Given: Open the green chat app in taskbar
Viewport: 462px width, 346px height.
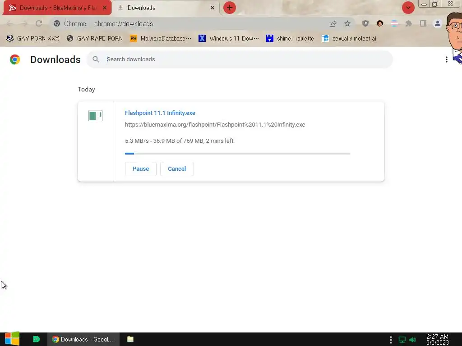Looking at the screenshot, I should coord(36,339).
